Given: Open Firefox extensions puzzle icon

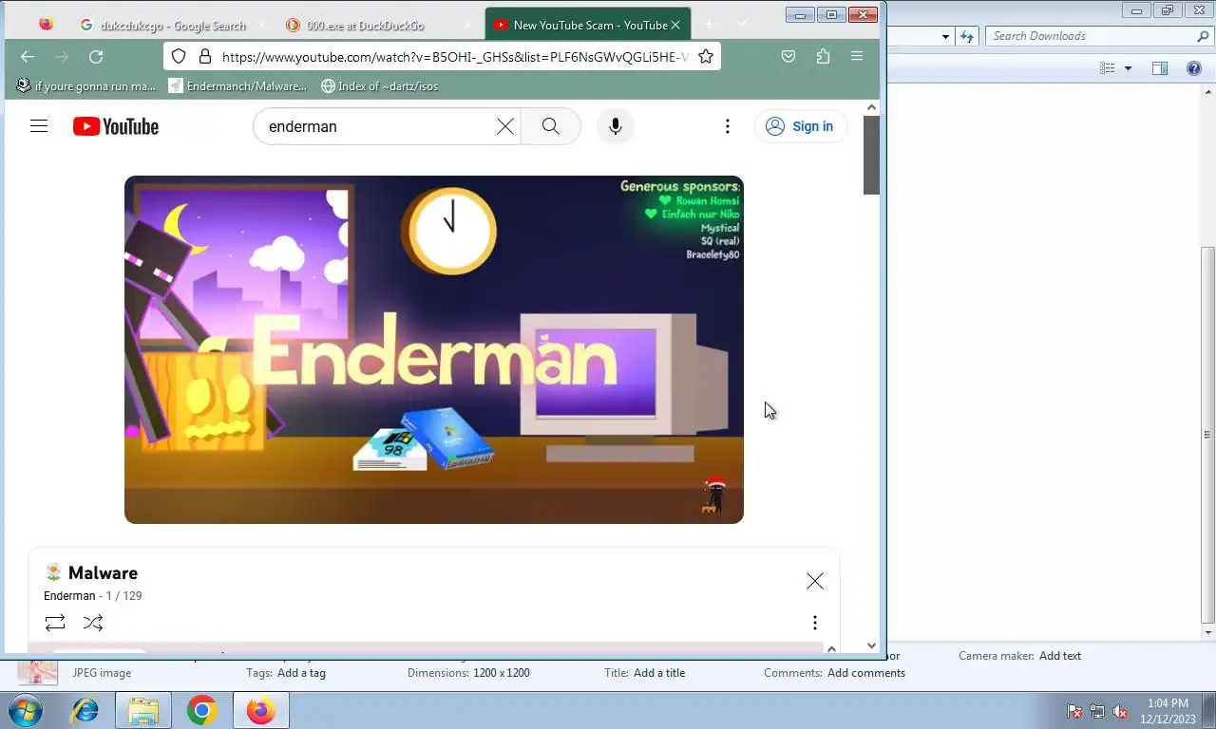Looking at the screenshot, I should pos(823,57).
